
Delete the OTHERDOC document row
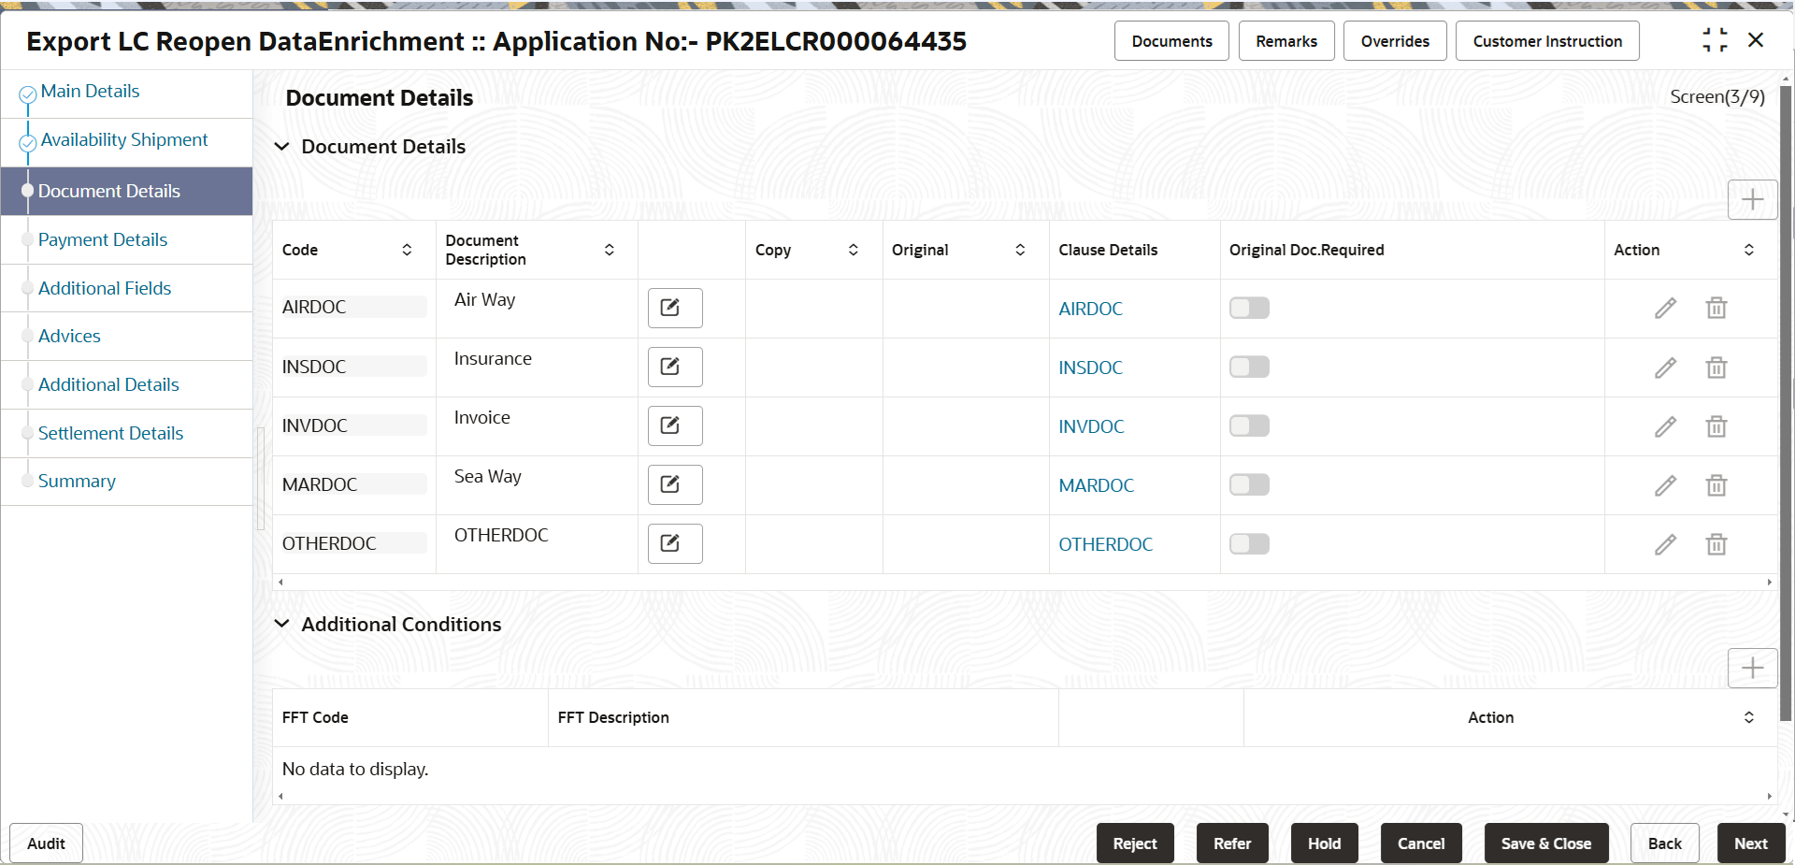point(1716,543)
